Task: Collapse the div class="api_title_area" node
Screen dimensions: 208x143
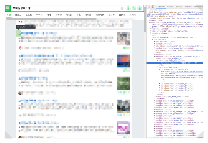Action: pos(158,61)
